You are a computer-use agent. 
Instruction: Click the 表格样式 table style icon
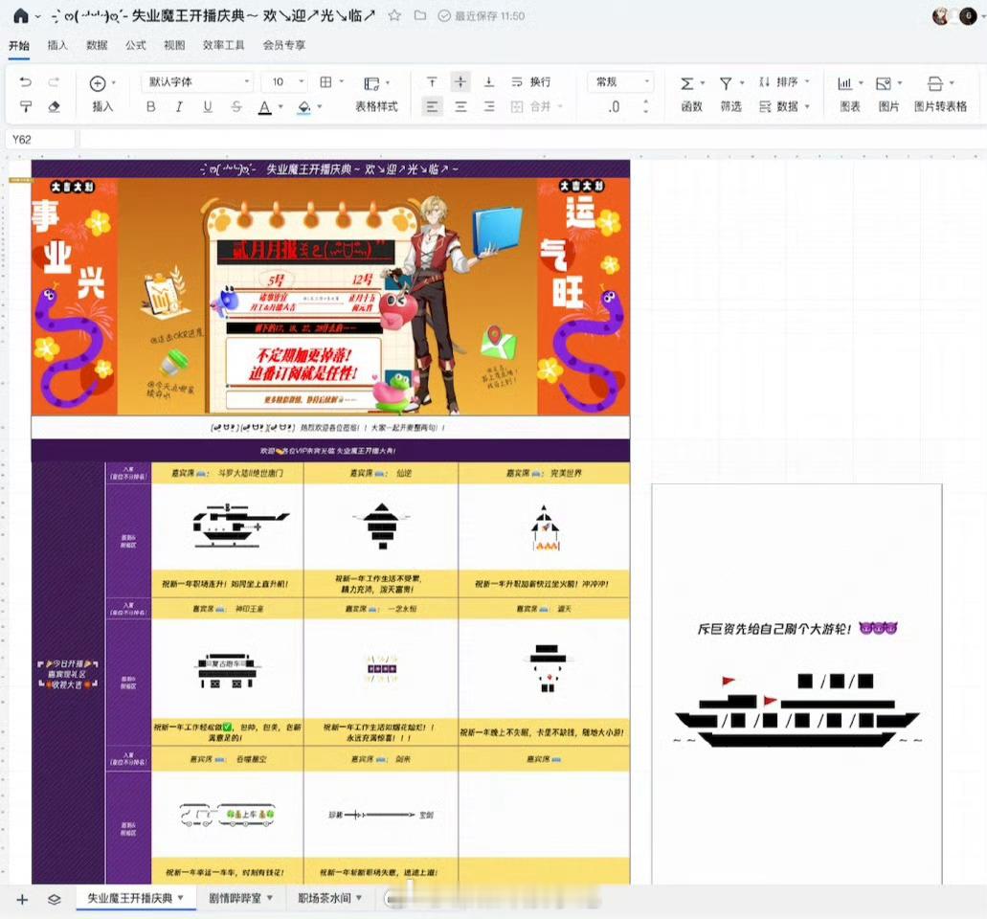pyautogui.click(x=372, y=83)
